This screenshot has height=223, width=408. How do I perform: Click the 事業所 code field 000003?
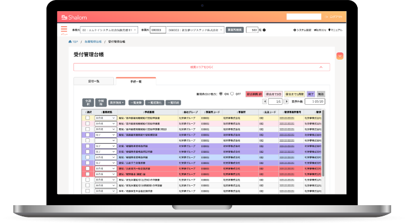158,30
